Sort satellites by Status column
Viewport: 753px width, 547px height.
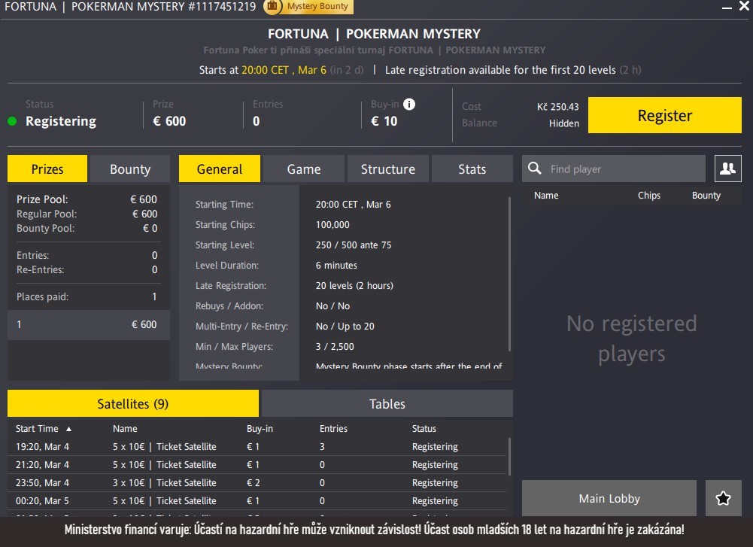click(424, 428)
